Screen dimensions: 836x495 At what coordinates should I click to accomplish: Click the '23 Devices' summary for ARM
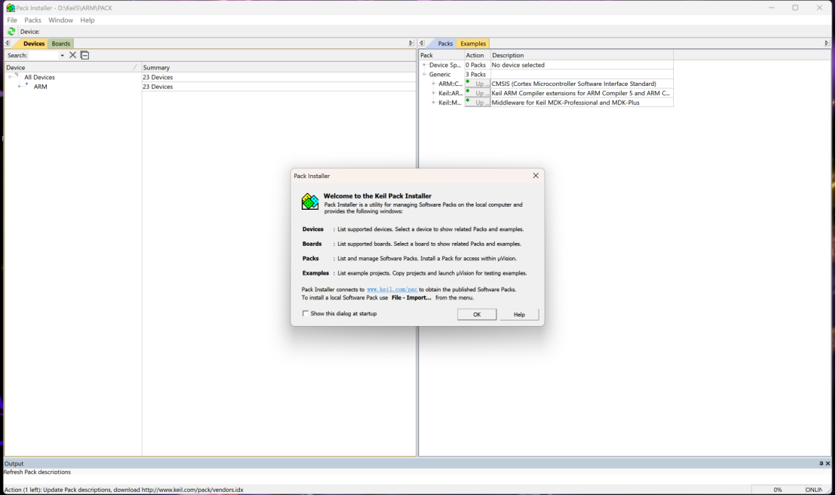[x=158, y=87]
